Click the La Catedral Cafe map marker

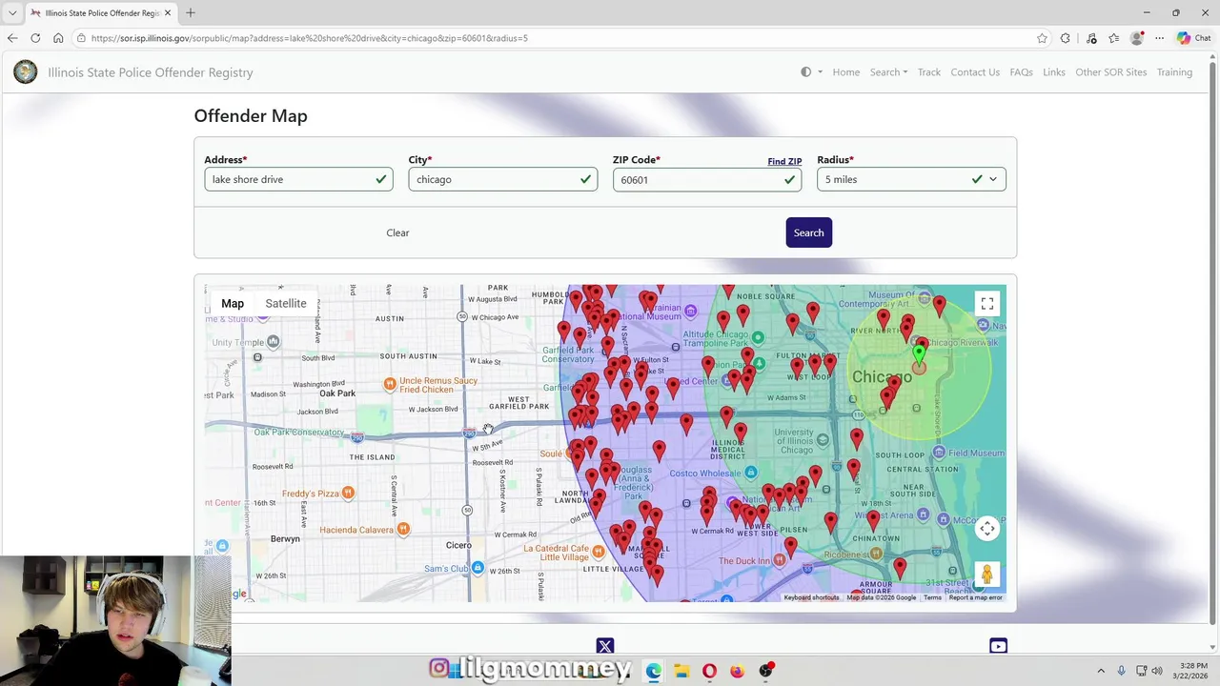pos(599,551)
